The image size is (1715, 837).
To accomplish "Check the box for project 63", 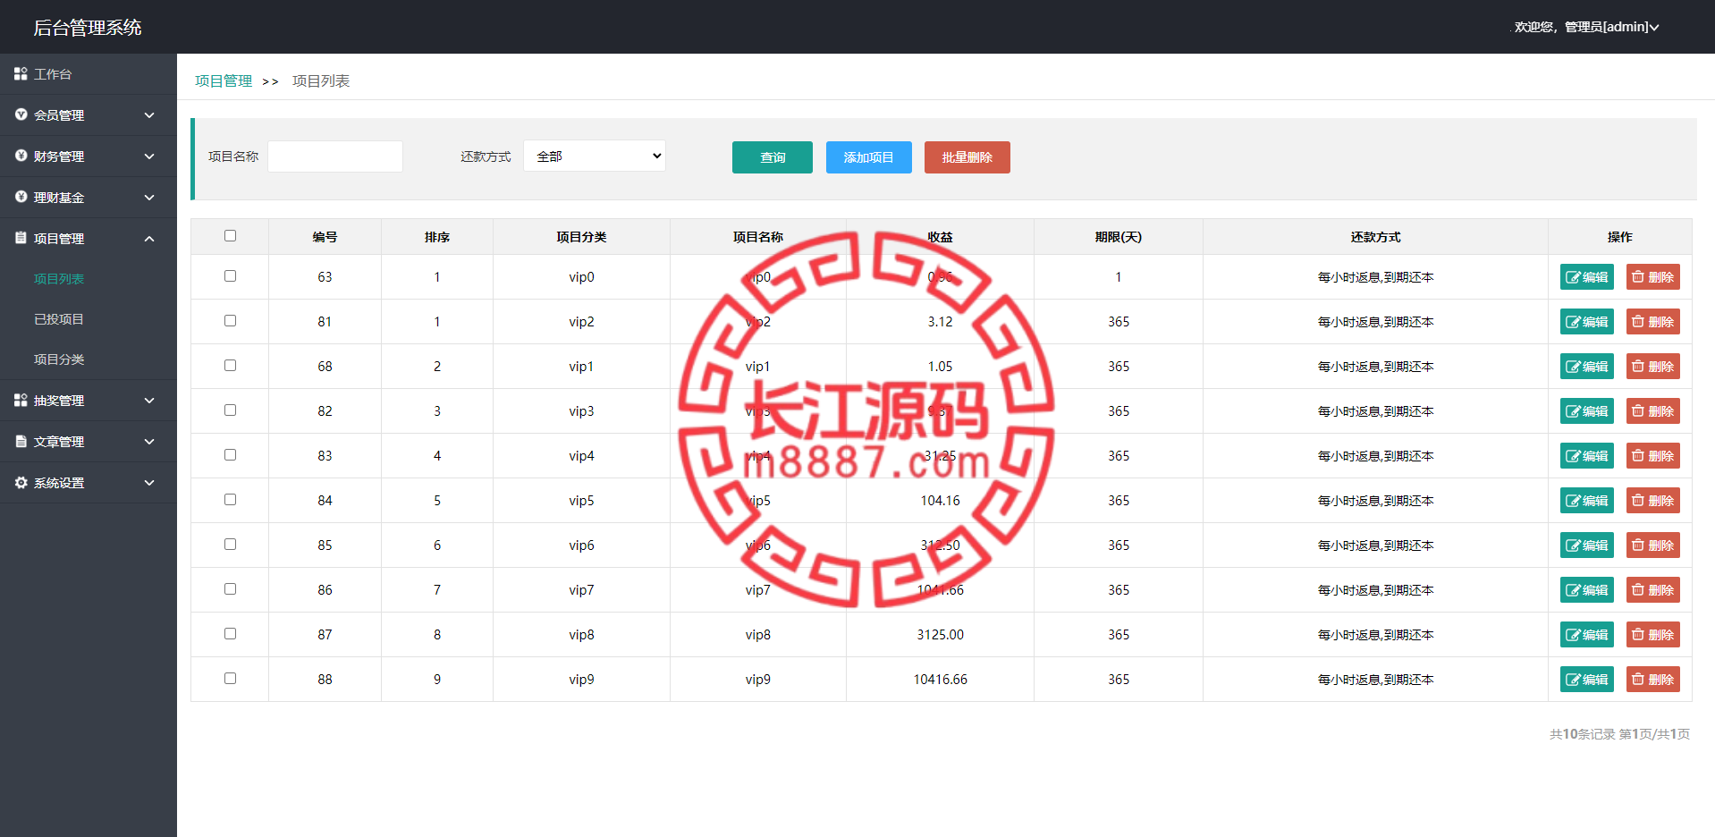I will coord(230,276).
